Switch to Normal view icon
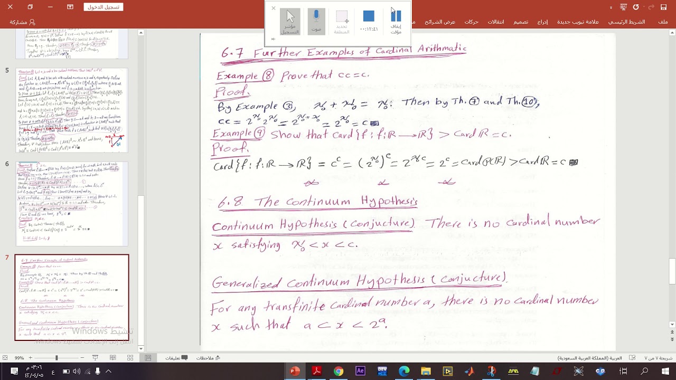The image size is (676, 380). click(x=148, y=358)
